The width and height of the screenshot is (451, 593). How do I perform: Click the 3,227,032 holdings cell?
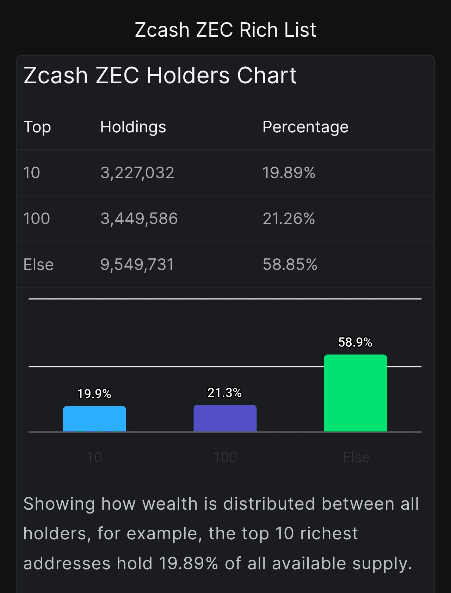click(137, 173)
